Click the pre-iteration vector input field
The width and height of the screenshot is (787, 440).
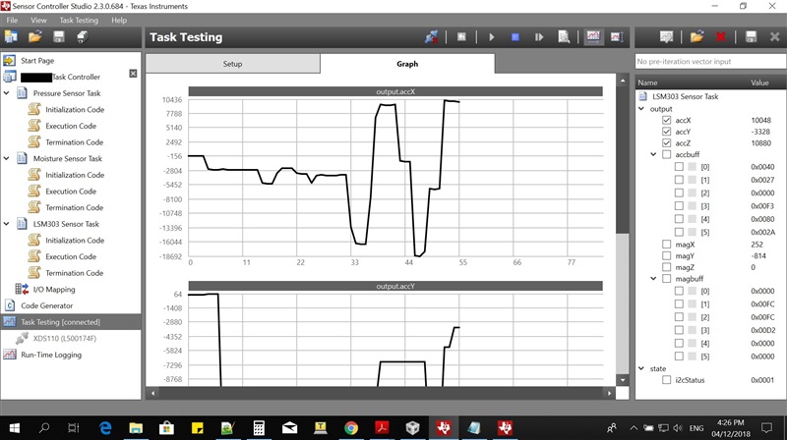click(710, 61)
